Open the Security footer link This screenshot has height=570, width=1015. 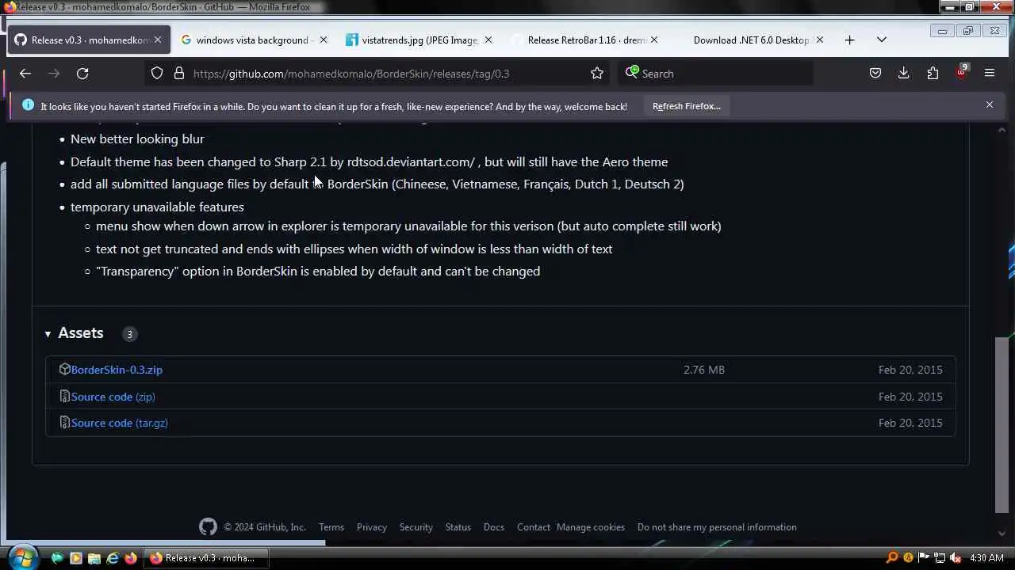[x=416, y=527]
